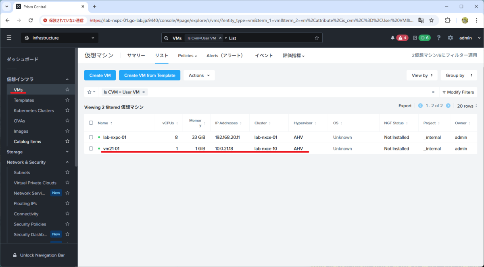The image size is (484, 267).
Task: Star the Subnets sidebar entry
Action: pos(67,173)
